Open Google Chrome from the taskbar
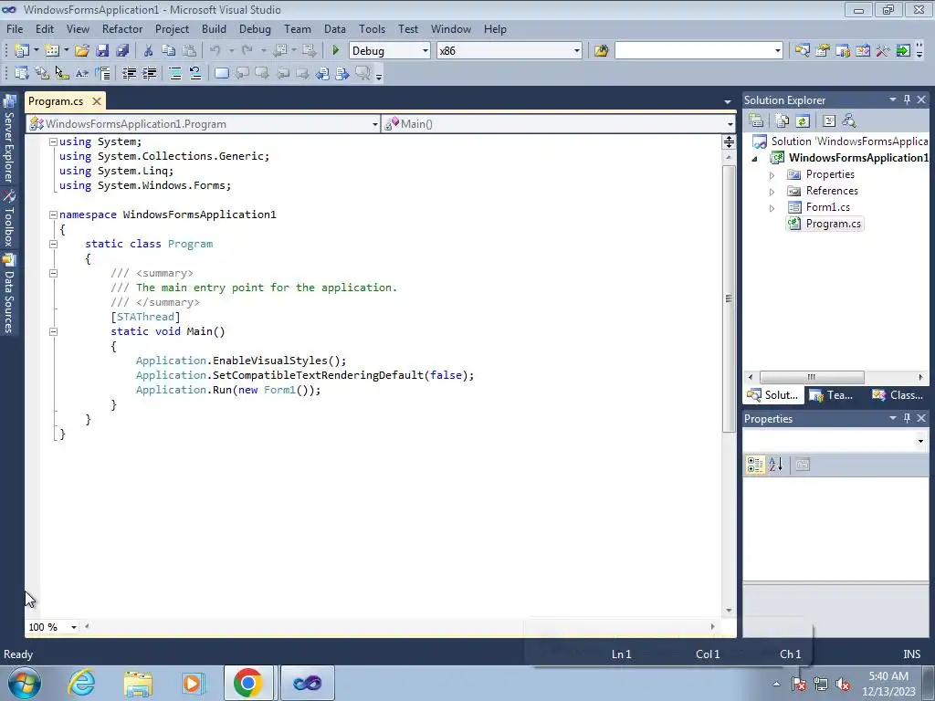Image resolution: width=935 pixels, height=701 pixels. coord(248,683)
